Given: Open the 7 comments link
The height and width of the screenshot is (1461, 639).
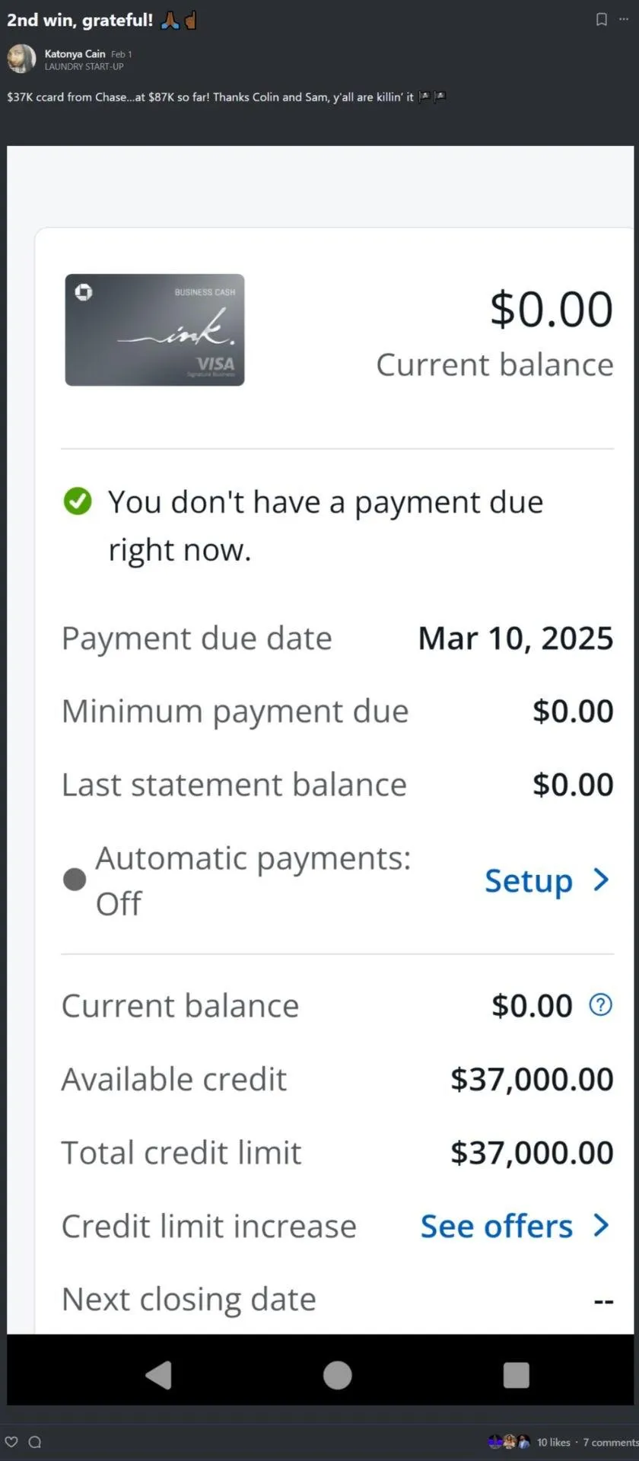Looking at the screenshot, I should [x=610, y=1442].
